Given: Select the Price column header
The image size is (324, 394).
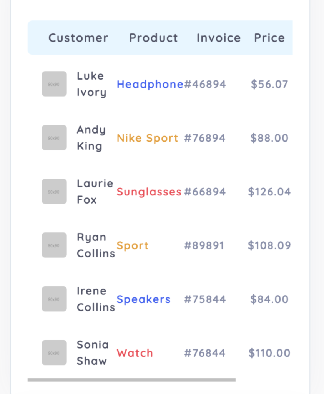Looking at the screenshot, I should tap(269, 38).
